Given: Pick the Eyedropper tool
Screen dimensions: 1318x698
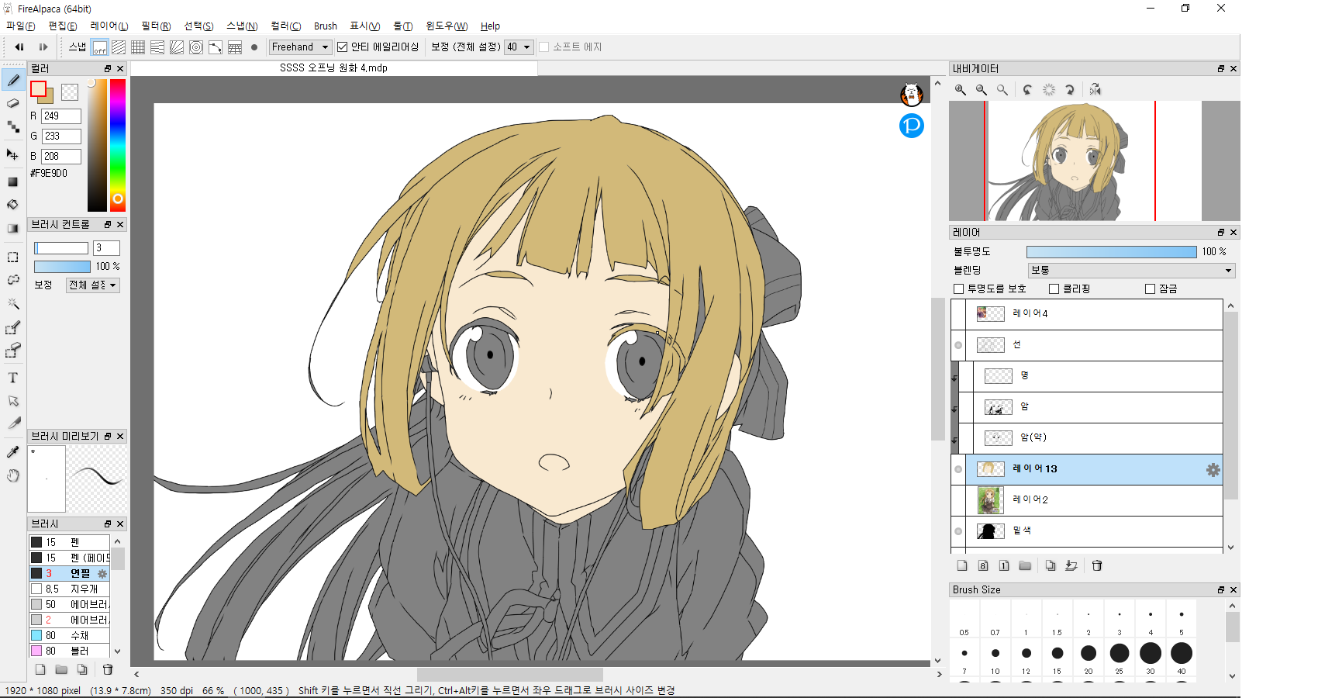Looking at the screenshot, I should (x=13, y=451).
